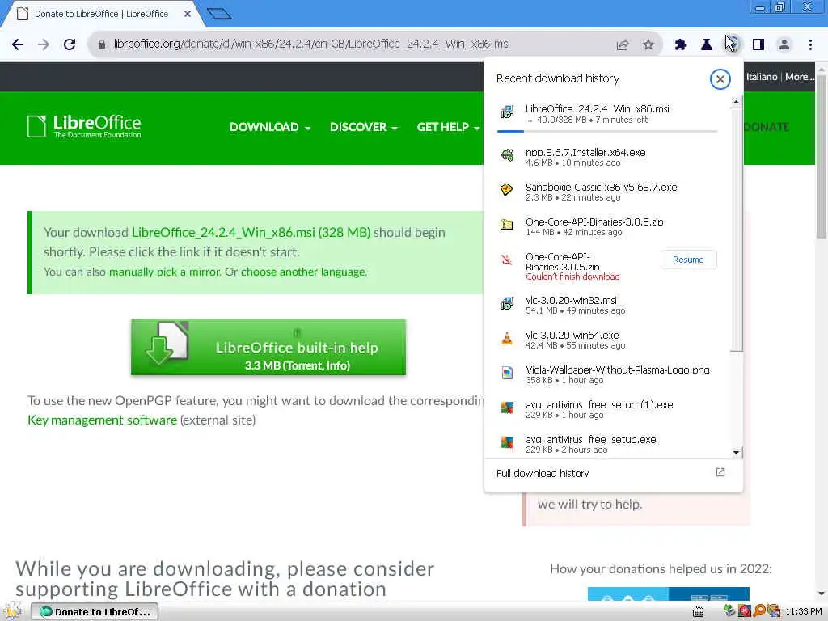Image resolution: width=828 pixels, height=621 pixels.
Task: Click manually pick a mirror
Action: click(164, 272)
